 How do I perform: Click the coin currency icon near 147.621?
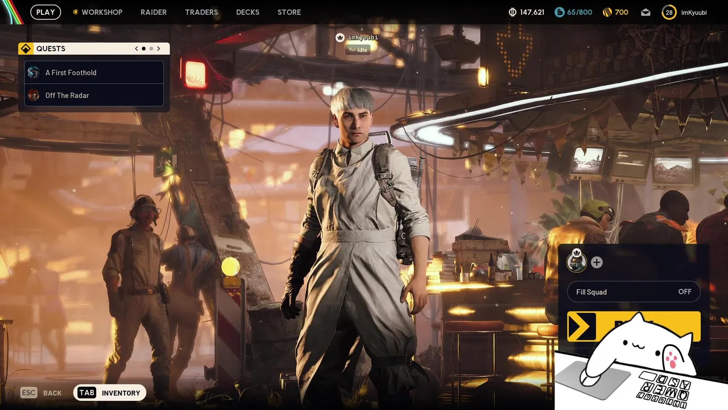coord(512,12)
